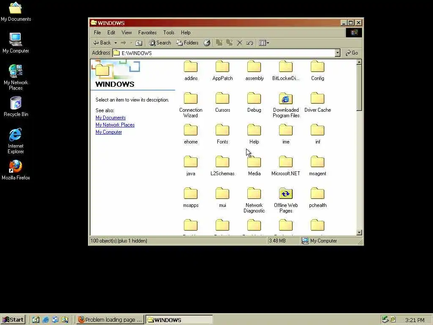
Task: Select the Internet Explorer desktop icon
Action: coord(16,141)
